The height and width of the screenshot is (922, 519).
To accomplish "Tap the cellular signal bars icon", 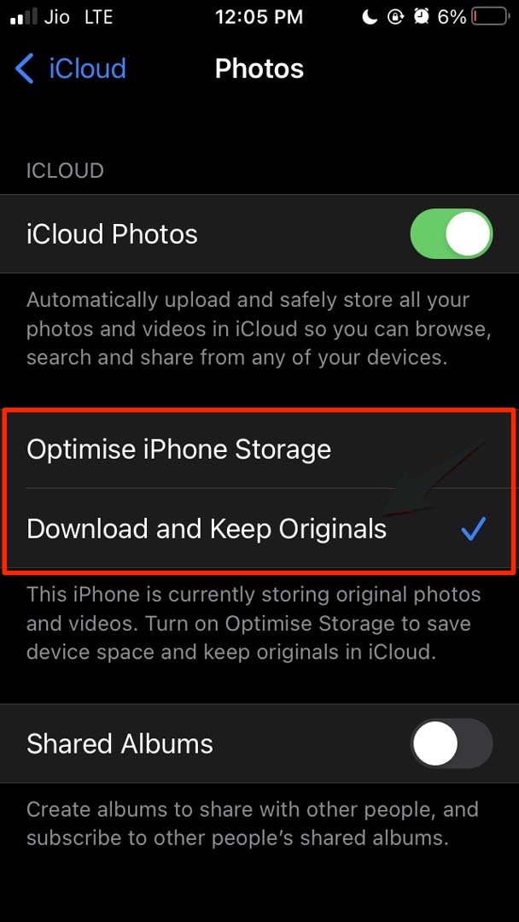I will (x=24, y=17).
